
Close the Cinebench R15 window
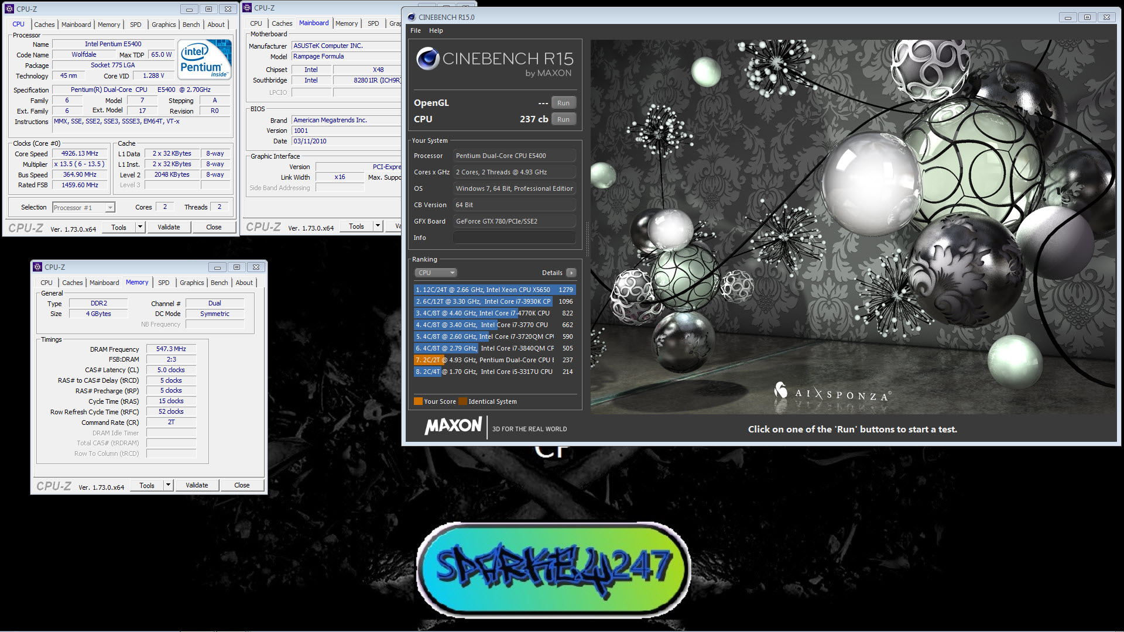coord(1106,17)
